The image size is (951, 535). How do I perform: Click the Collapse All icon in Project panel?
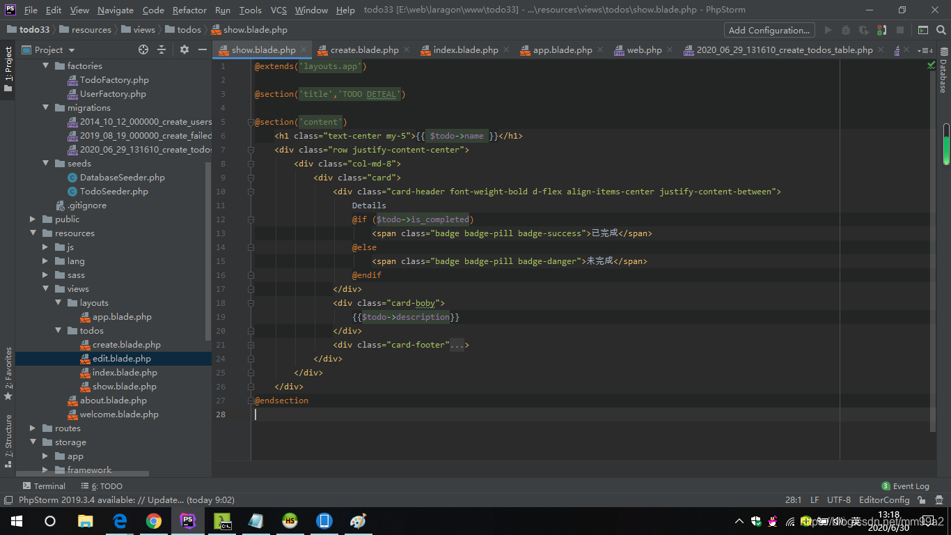point(162,49)
